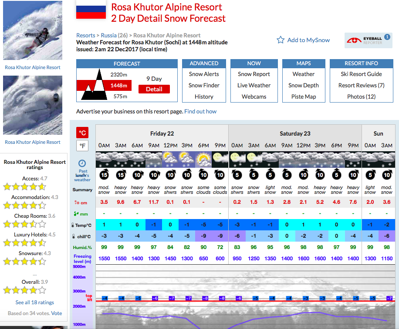Click caption link under snowboarder photo
The width and height of the screenshot is (399, 329).
tap(33, 67)
